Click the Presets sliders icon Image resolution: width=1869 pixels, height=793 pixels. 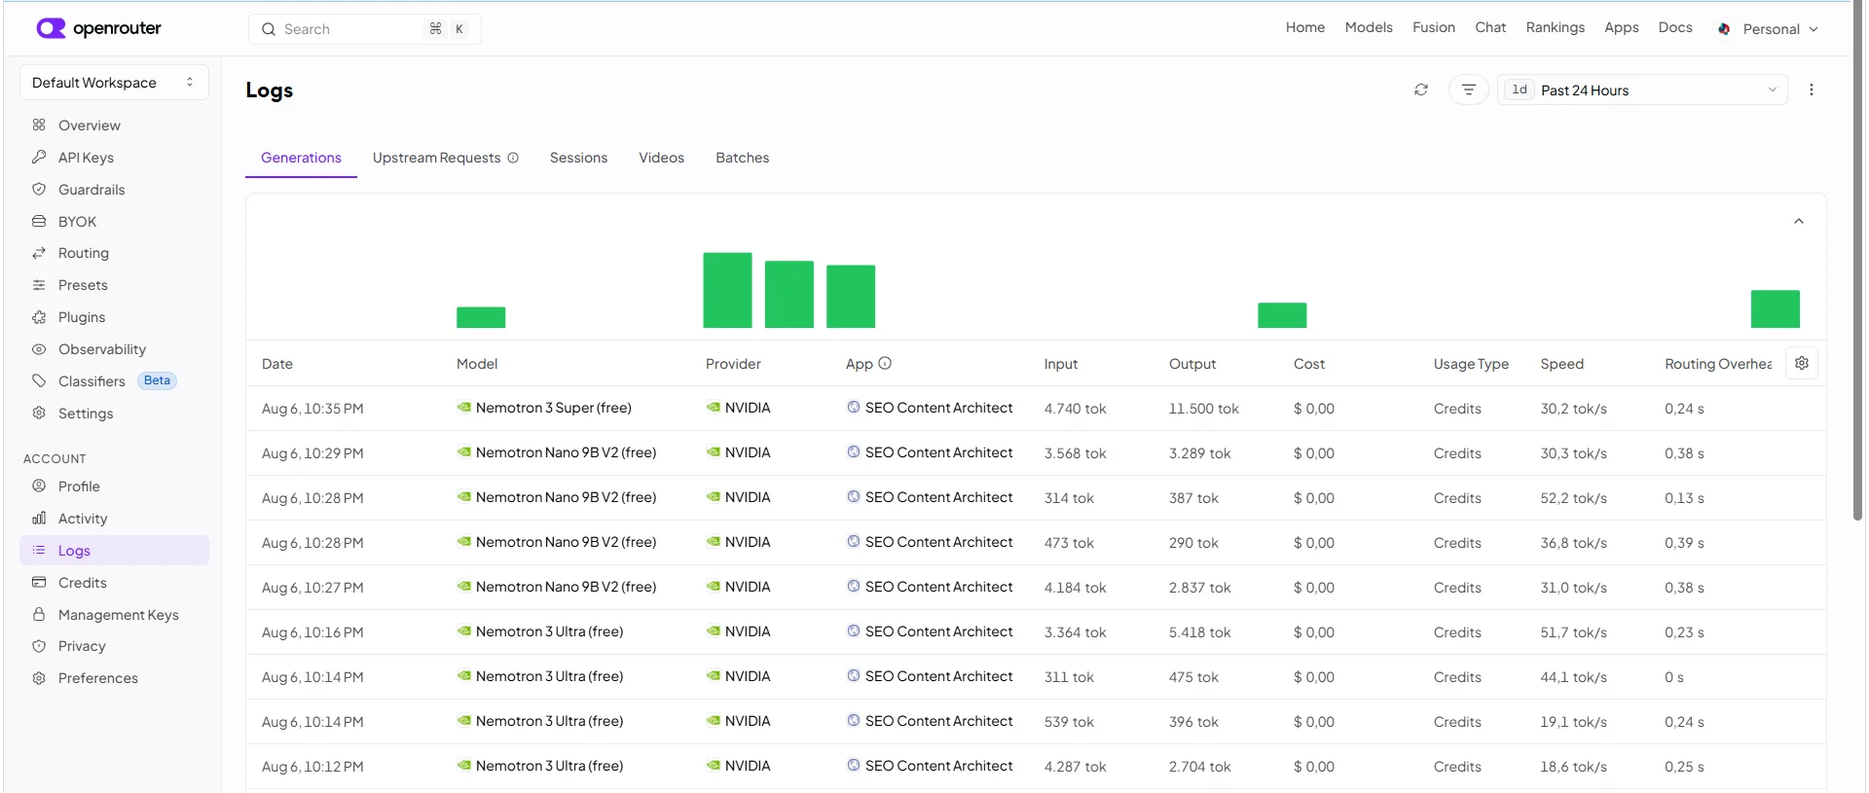point(39,285)
